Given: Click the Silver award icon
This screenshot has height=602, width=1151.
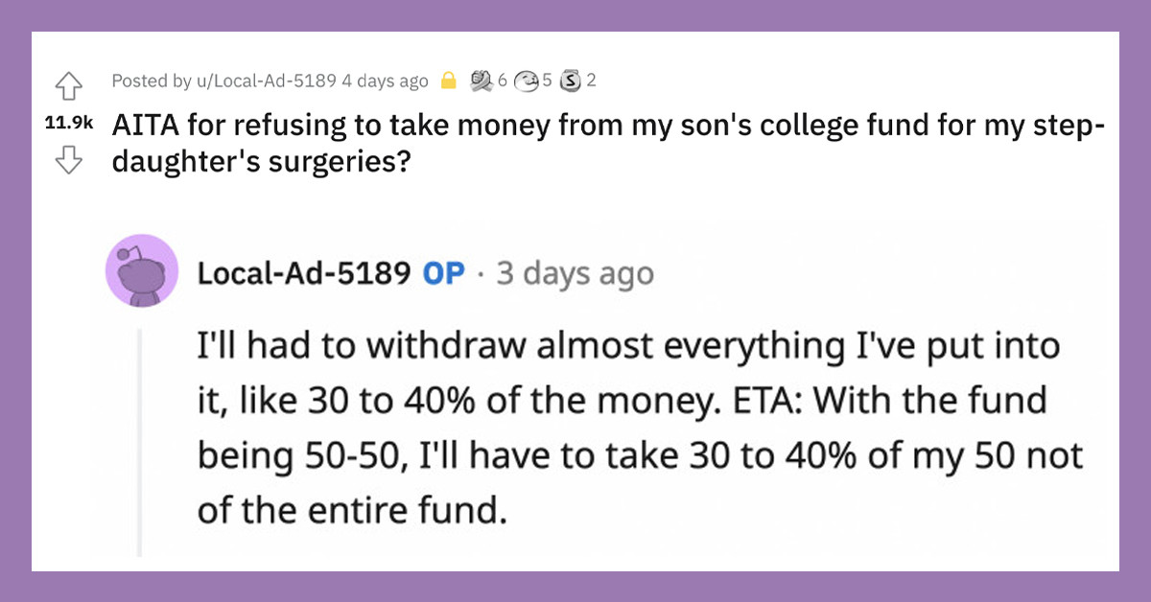Looking at the screenshot, I should pos(570,81).
